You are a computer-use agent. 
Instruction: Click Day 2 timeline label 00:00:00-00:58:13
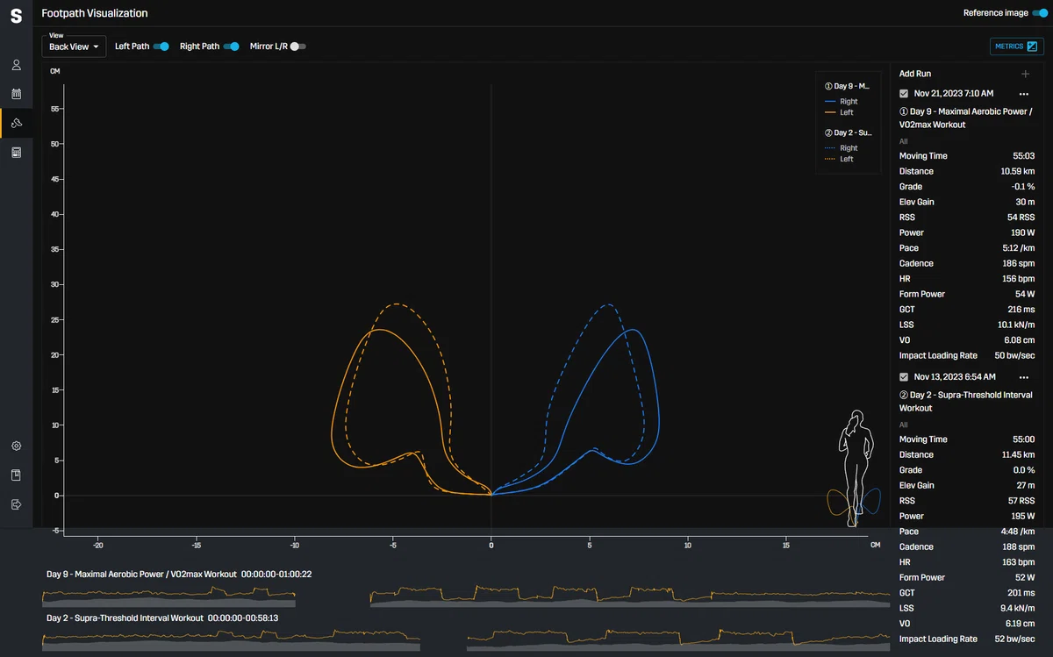tap(243, 618)
